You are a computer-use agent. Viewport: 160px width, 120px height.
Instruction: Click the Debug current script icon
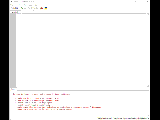[x=25, y=8]
